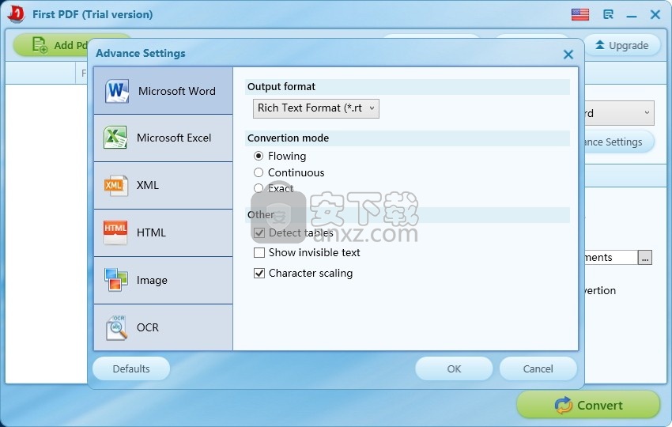
Task: Open Advance Settings in main window
Action: tap(619, 142)
